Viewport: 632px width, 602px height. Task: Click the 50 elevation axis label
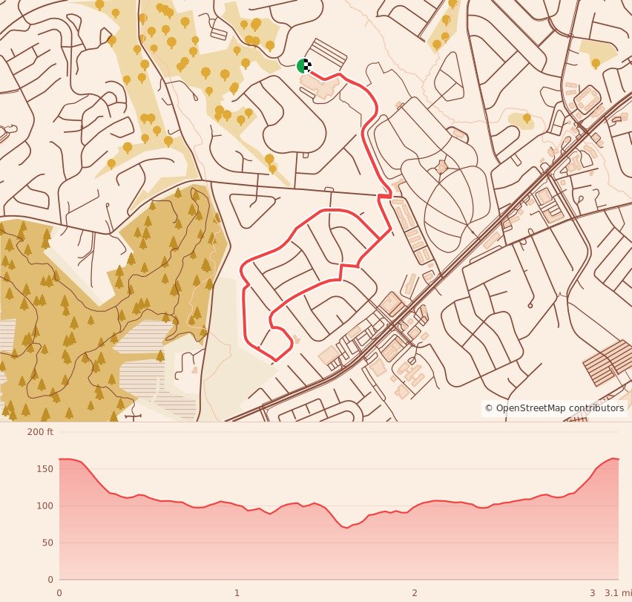pos(47,543)
